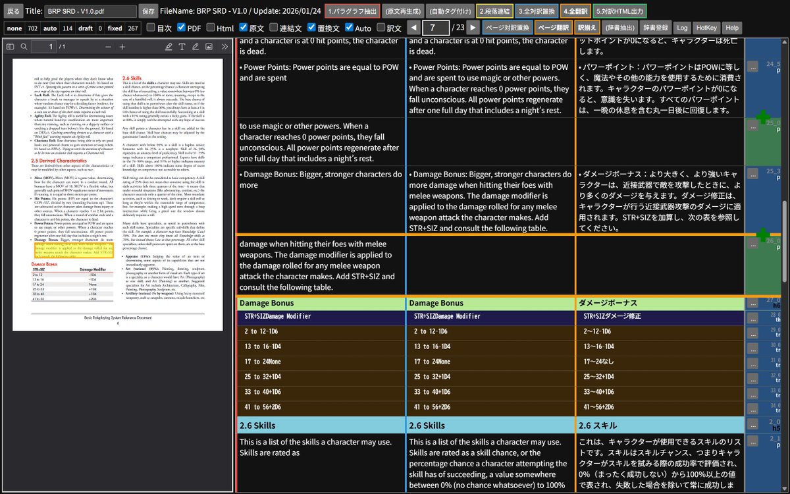Image resolution: width=790 pixels, height=494 pixels.
Task: Click the 戻る back button
Action: tap(13, 11)
